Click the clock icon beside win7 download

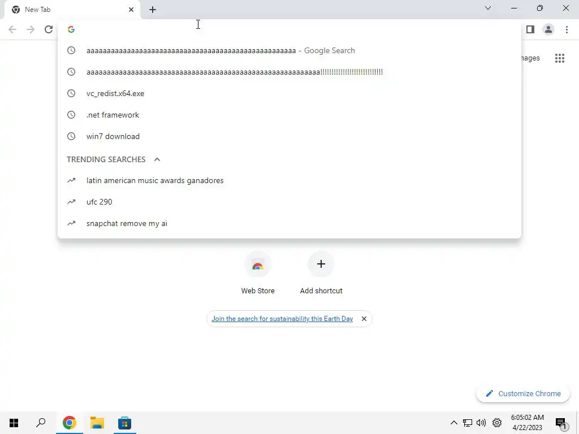point(71,136)
